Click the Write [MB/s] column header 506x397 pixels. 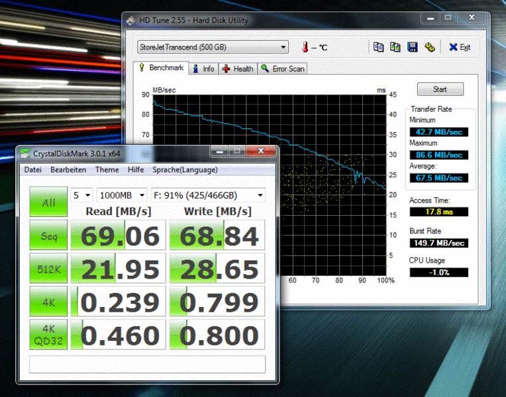[217, 211]
